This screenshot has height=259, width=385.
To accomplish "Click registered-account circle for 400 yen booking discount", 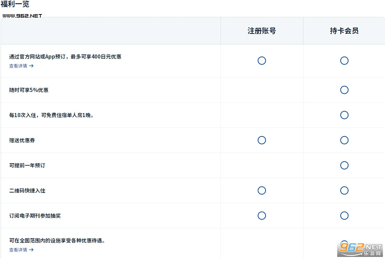I will click(262, 61).
